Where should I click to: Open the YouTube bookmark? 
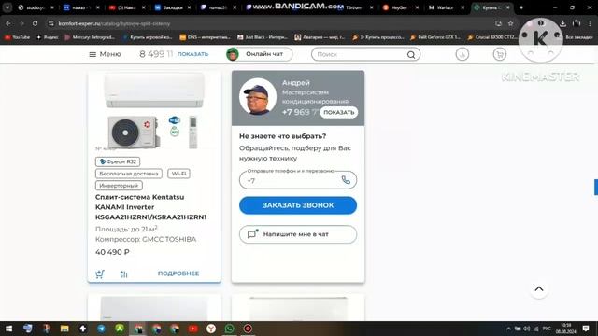pos(17,37)
